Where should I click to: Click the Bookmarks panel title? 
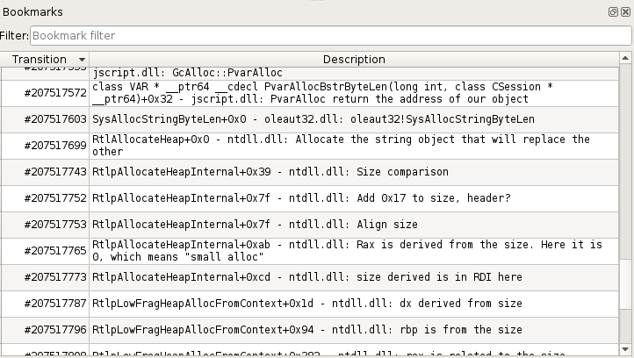coord(32,12)
